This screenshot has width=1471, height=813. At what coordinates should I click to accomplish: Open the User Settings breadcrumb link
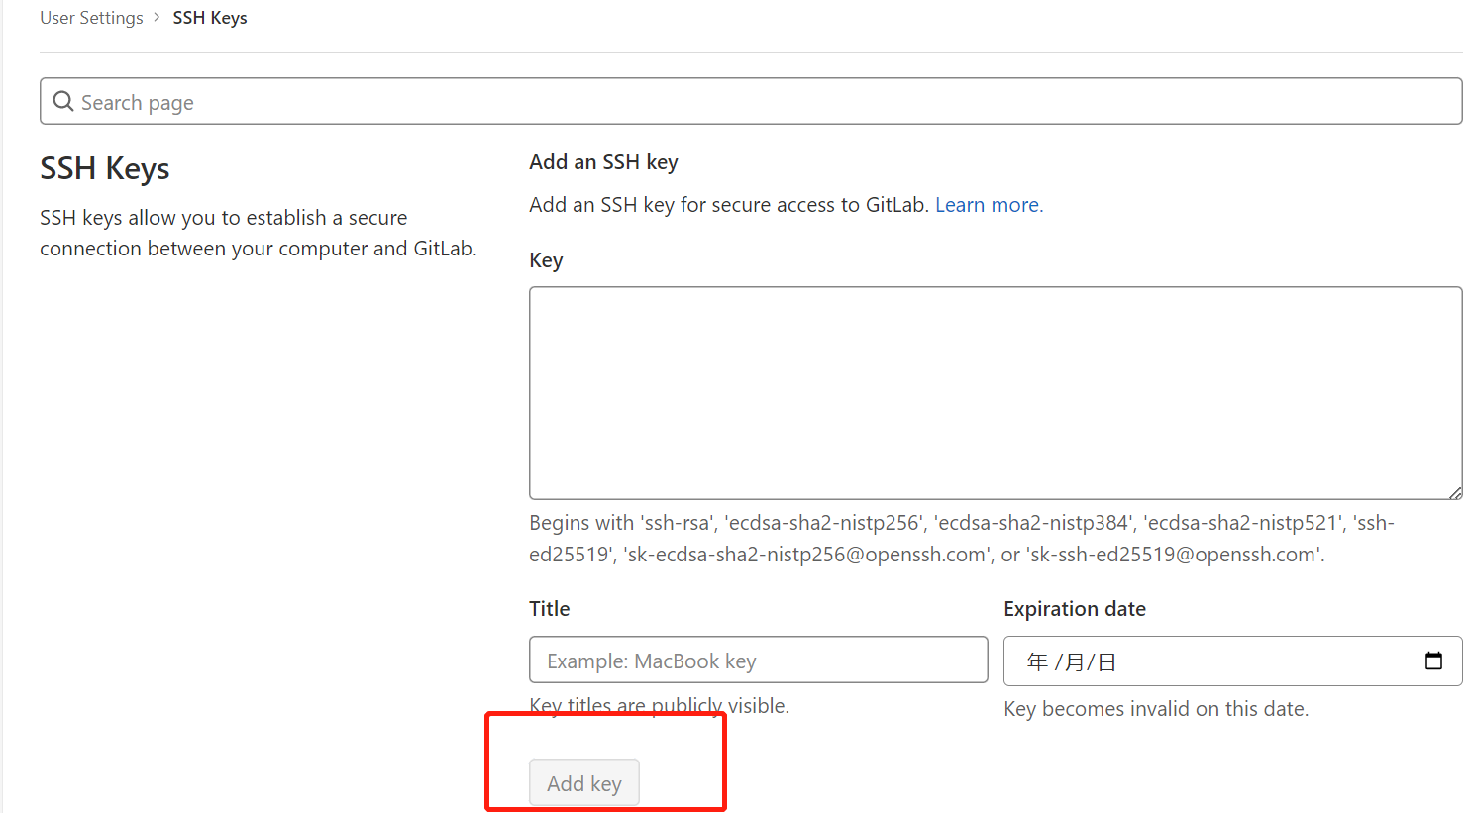click(x=91, y=18)
